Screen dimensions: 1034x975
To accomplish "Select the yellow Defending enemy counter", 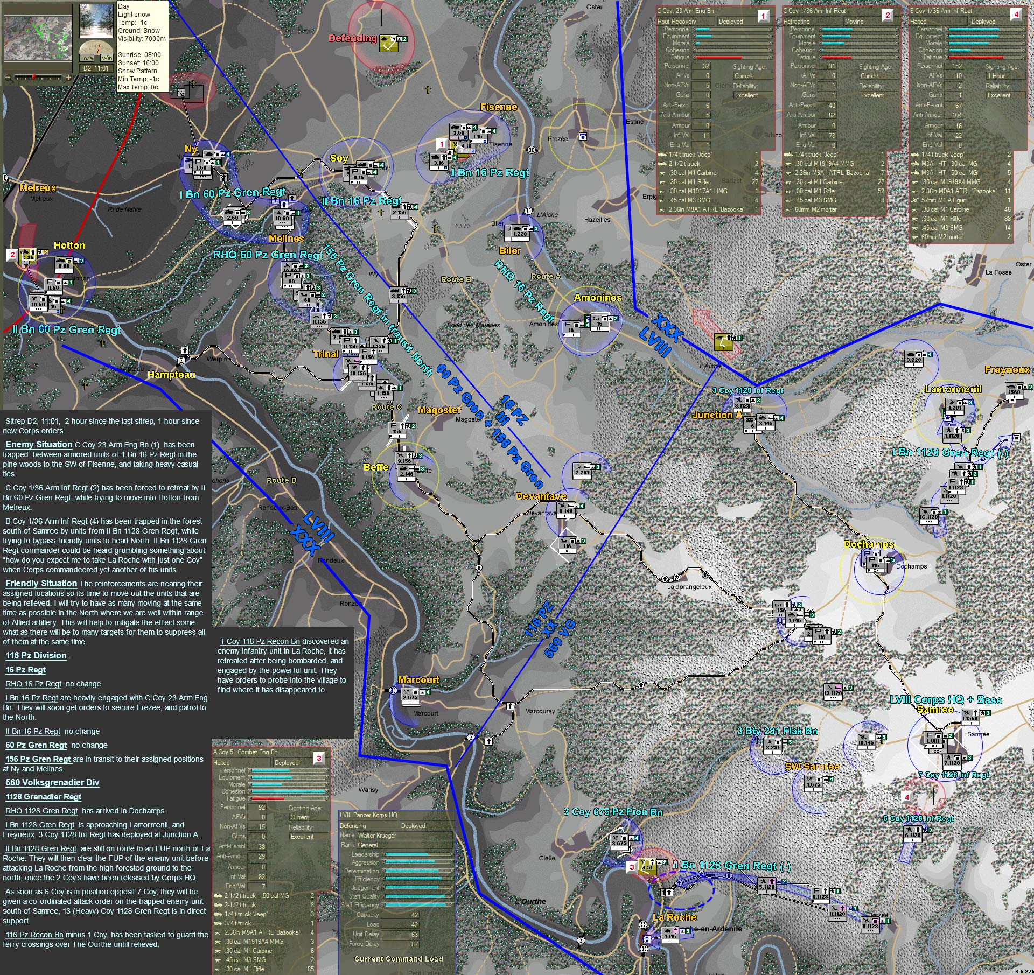I will coord(388,44).
